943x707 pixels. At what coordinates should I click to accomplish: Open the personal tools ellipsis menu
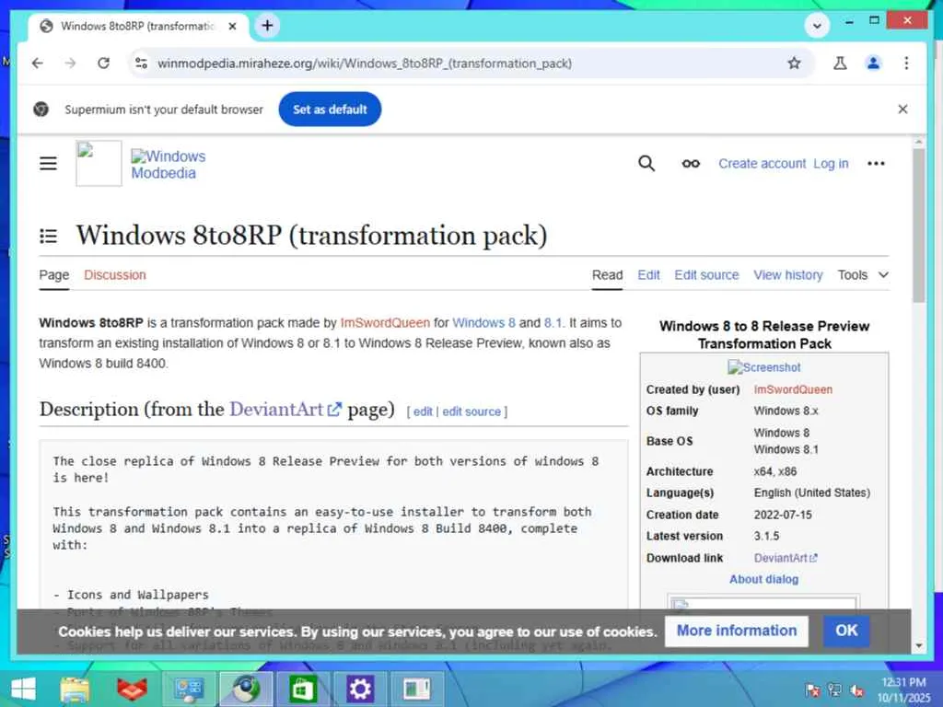pos(876,164)
